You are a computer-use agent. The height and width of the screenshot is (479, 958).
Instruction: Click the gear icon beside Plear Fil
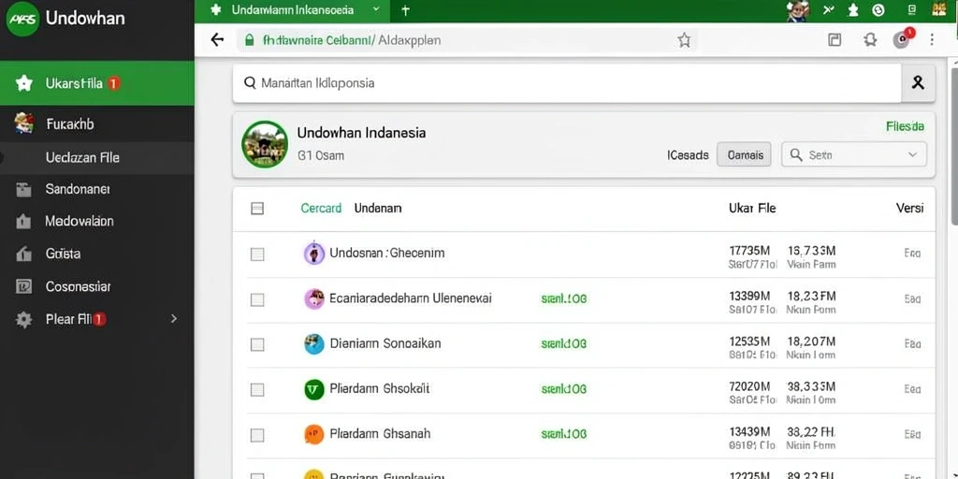pyautogui.click(x=23, y=320)
